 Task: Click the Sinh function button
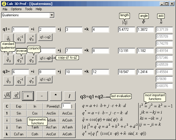tap(19, 120)
